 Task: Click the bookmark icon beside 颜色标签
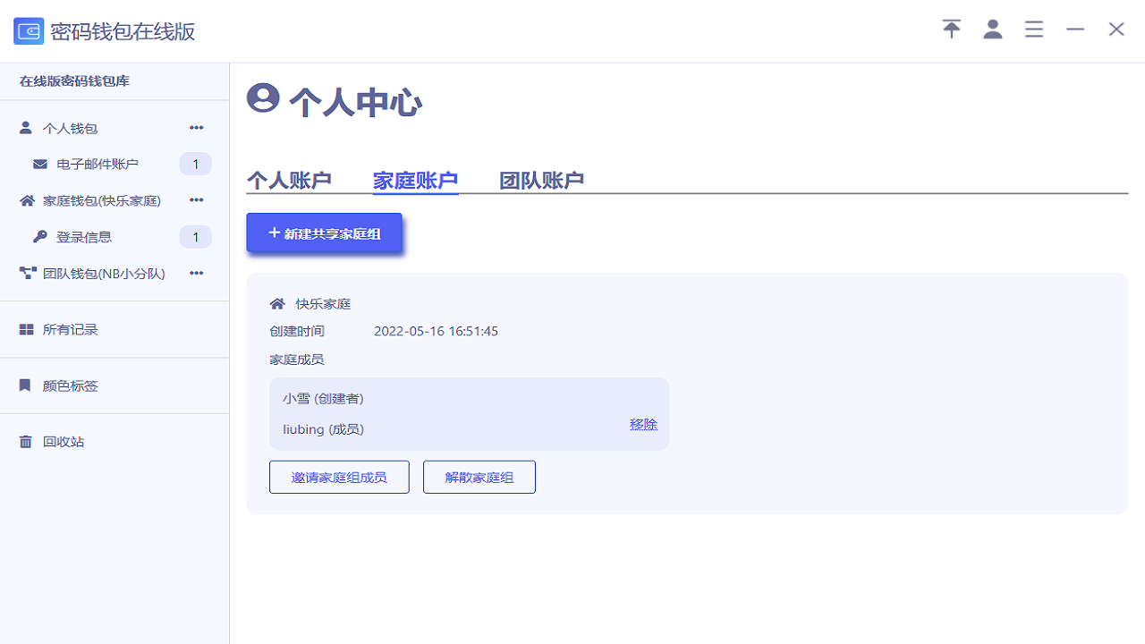tap(25, 385)
